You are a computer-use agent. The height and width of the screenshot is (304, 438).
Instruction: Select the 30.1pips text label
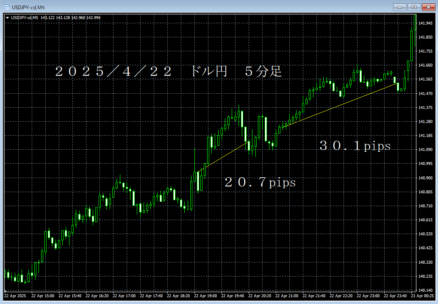tap(355, 146)
